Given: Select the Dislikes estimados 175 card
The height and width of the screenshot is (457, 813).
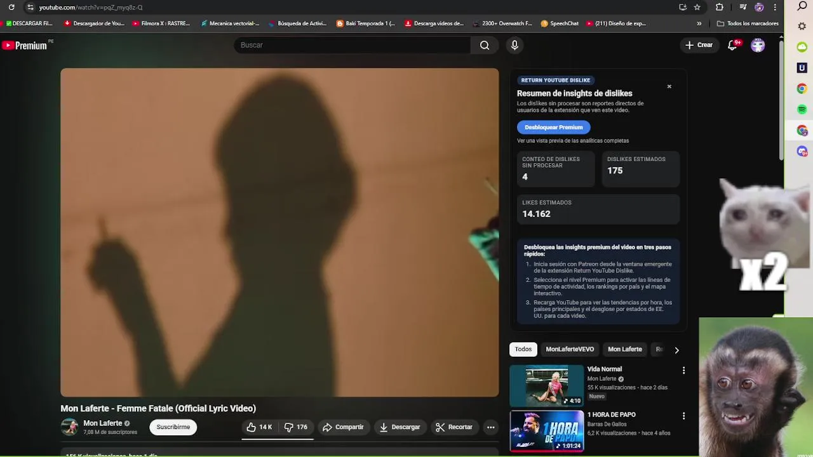Looking at the screenshot, I should 640,168.
